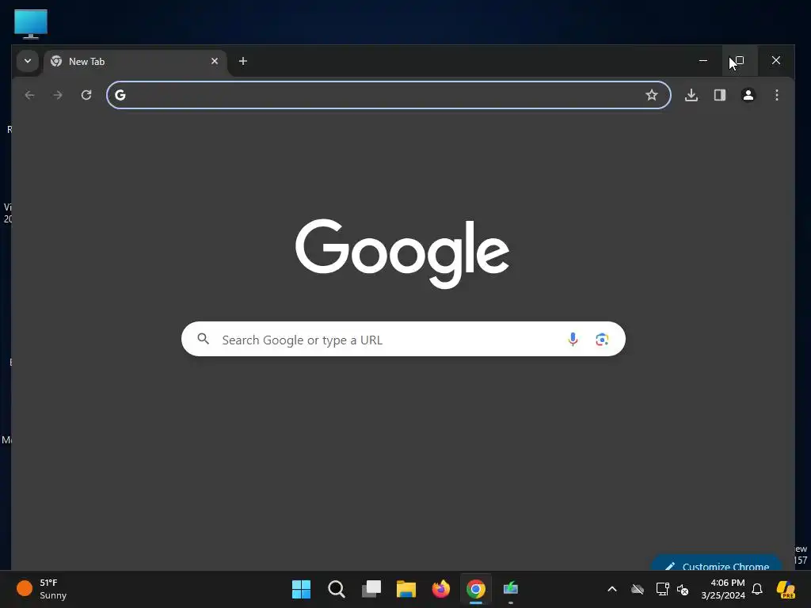The height and width of the screenshot is (608, 811).
Task: Minimize the Chrome window
Action: (703, 60)
